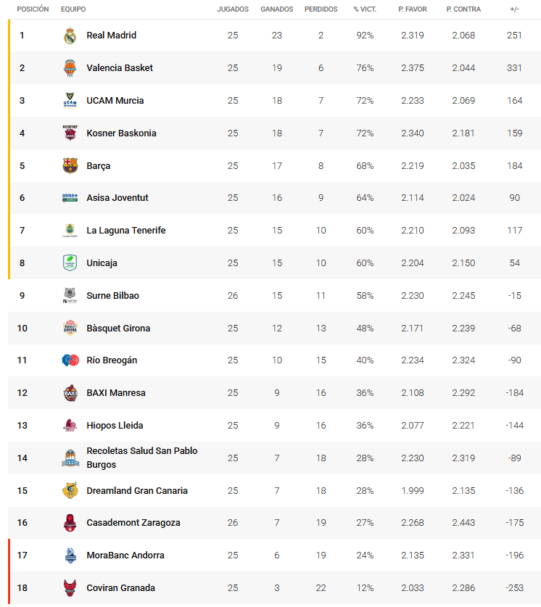Click the Coviran Granada team logo
Image resolution: width=541 pixels, height=607 pixels.
click(x=70, y=588)
